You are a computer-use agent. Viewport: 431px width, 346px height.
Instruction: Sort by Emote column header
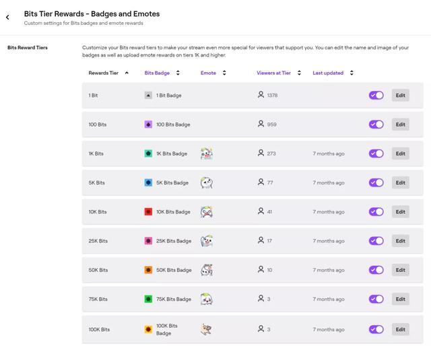point(213,73)
